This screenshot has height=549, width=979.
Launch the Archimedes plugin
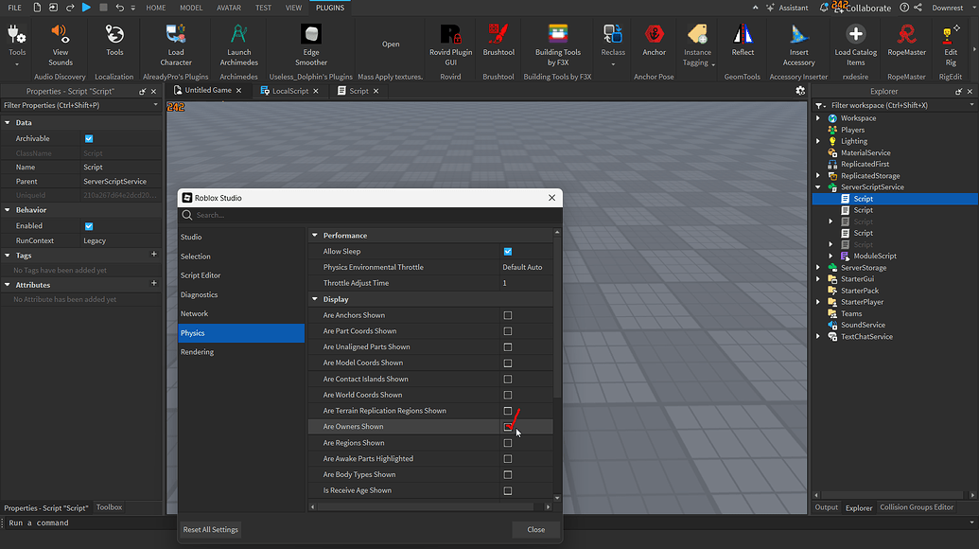tap(238, 44)
